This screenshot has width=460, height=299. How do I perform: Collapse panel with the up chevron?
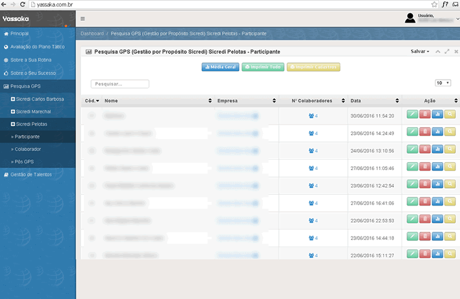[438, 52]
